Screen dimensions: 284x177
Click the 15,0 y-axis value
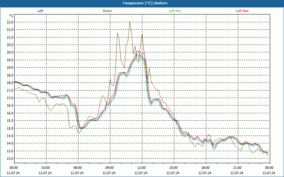click(x=10, y=129)
